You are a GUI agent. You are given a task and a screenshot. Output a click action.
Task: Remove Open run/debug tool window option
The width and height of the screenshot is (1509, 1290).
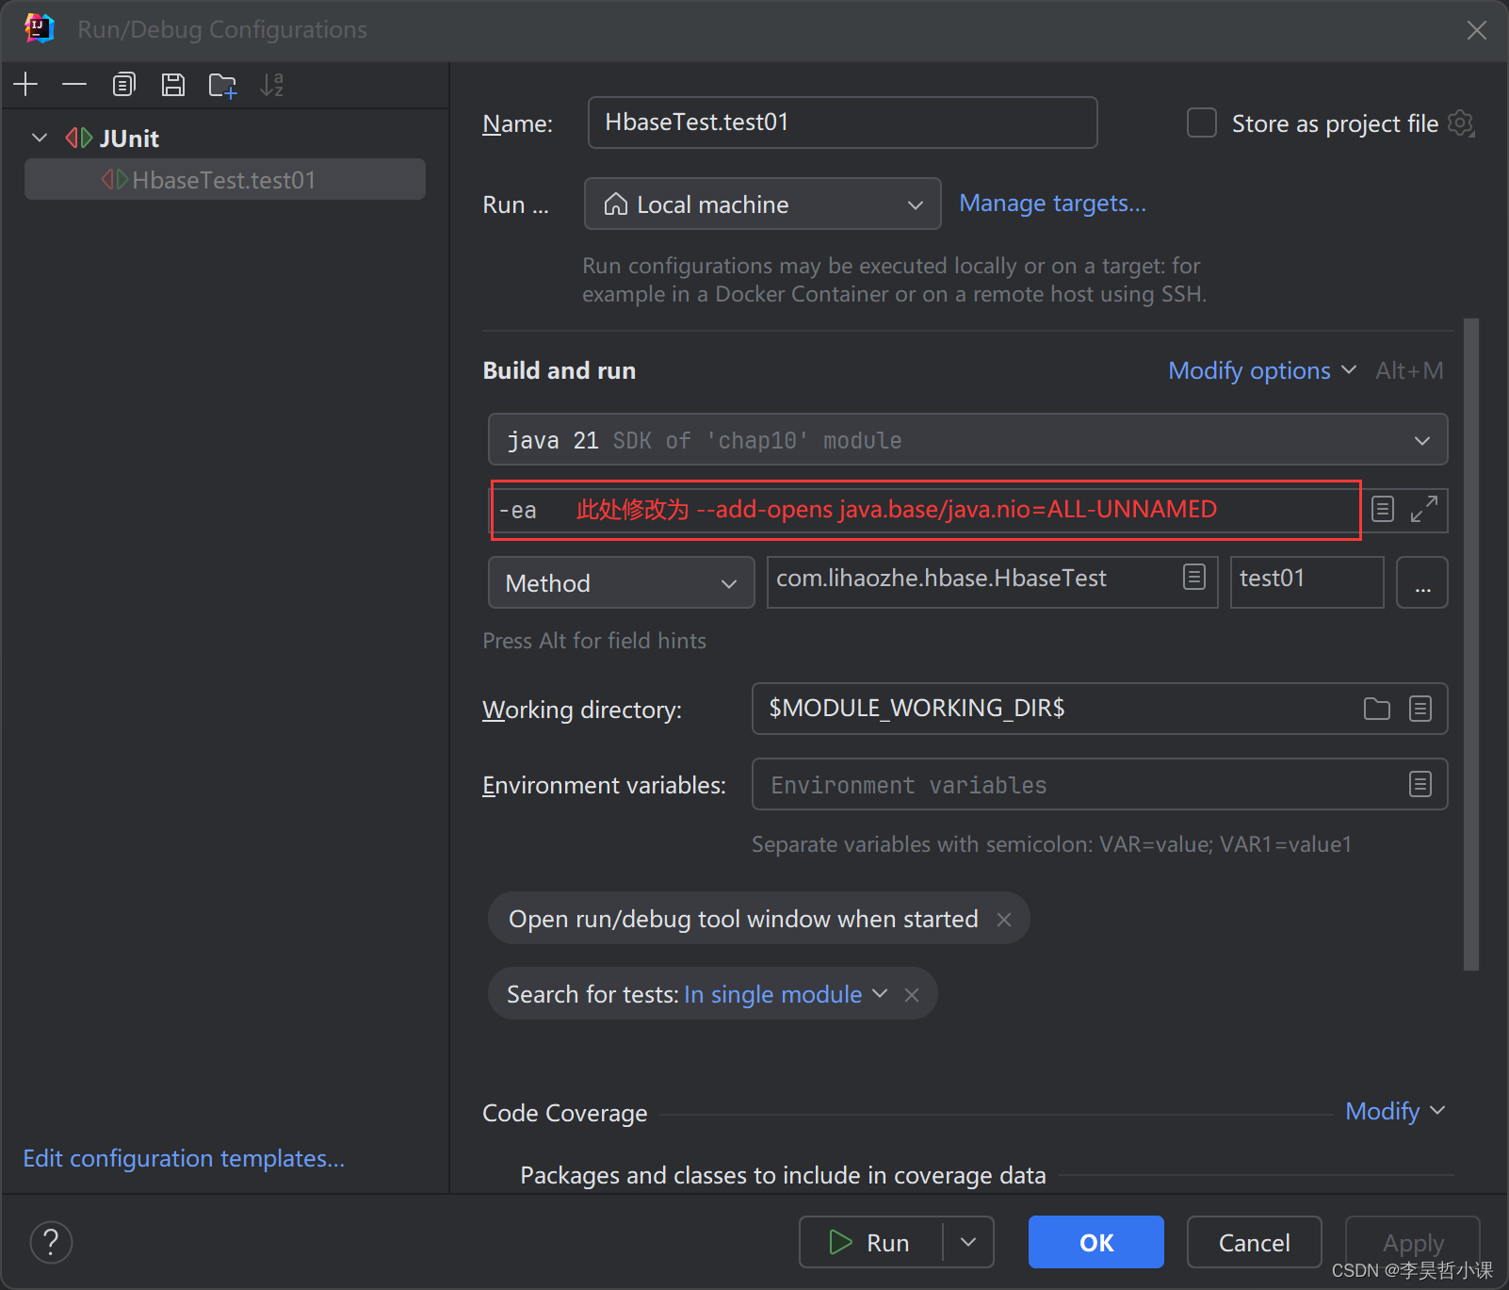point(1004,920)
